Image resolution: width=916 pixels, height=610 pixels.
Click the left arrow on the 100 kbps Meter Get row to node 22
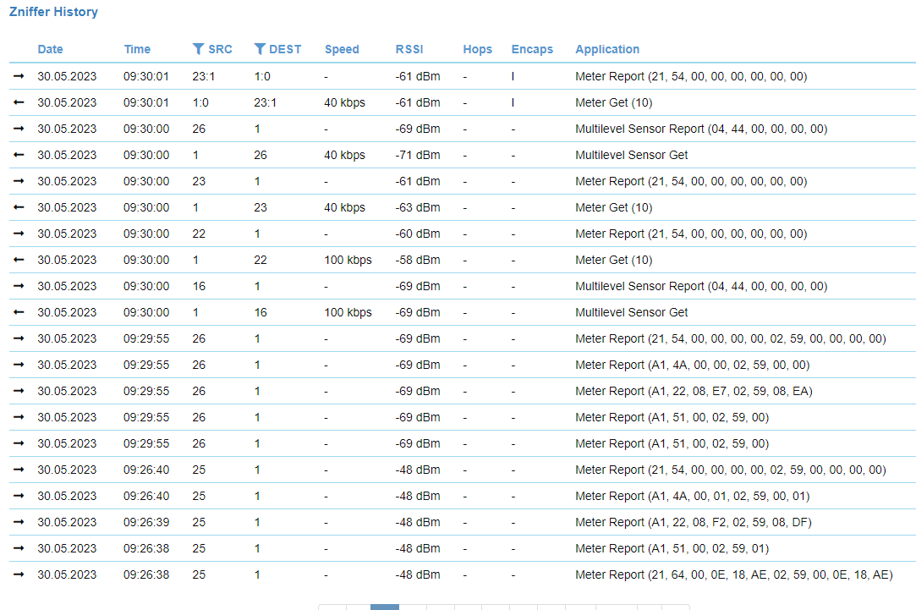tap(19, 260)
